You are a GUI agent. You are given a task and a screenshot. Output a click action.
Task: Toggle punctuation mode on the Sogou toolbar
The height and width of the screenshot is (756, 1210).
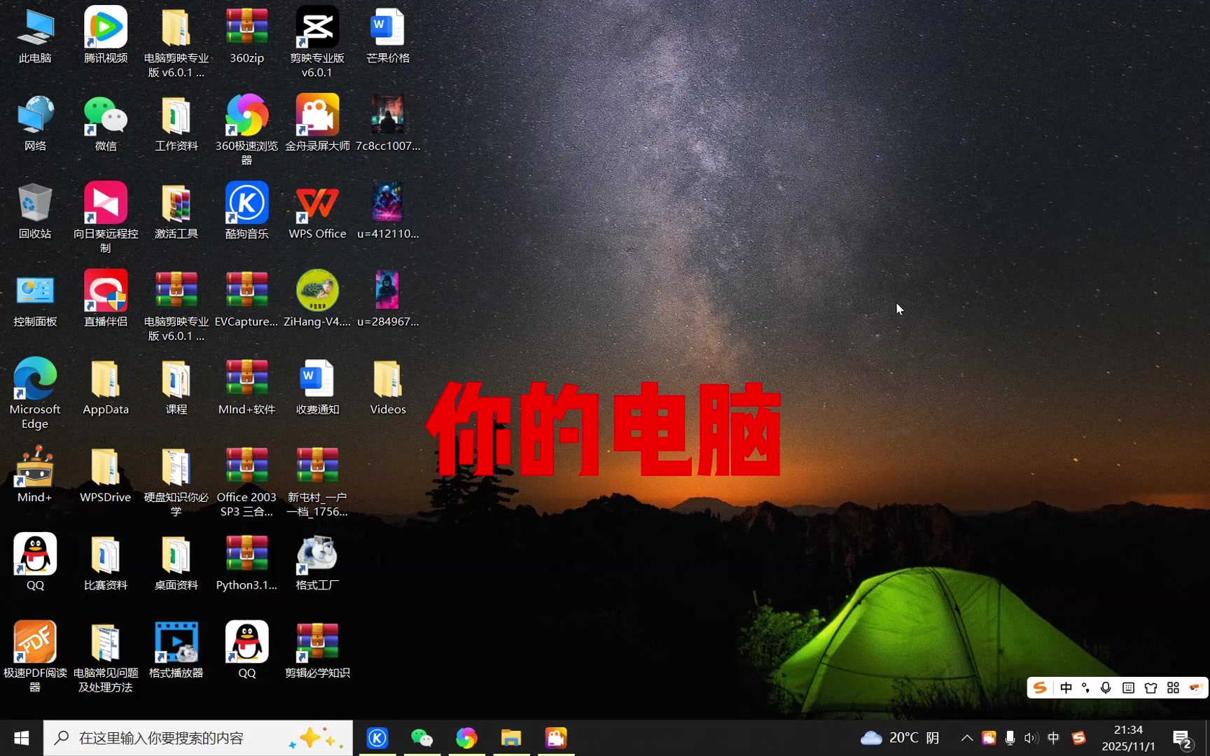(x=1085, y=688)
